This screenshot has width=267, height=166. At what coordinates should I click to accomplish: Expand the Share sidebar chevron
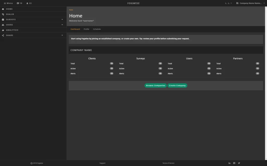point(62,35)
